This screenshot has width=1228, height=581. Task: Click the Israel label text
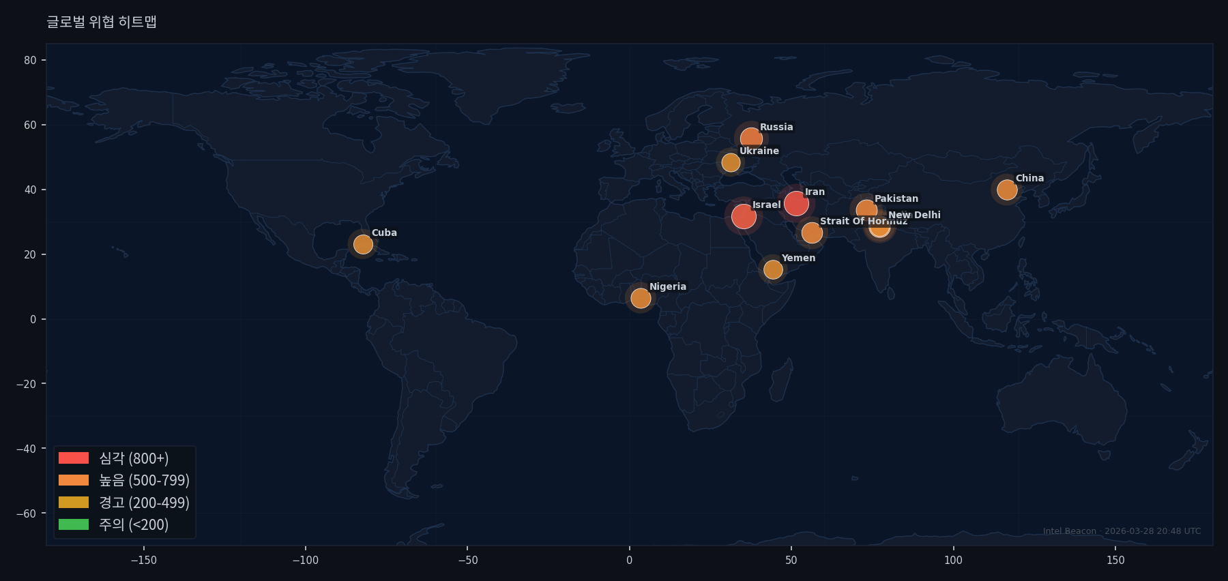[x=766, y=205]
